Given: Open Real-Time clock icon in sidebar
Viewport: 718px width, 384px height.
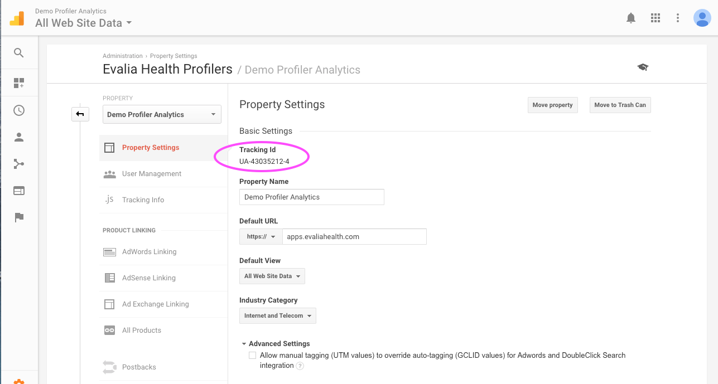Looking at the screenshot, I should (19, 110).
